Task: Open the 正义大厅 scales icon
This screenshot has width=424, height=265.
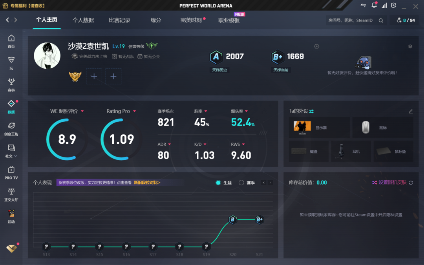Action: (x=11, y=195)
